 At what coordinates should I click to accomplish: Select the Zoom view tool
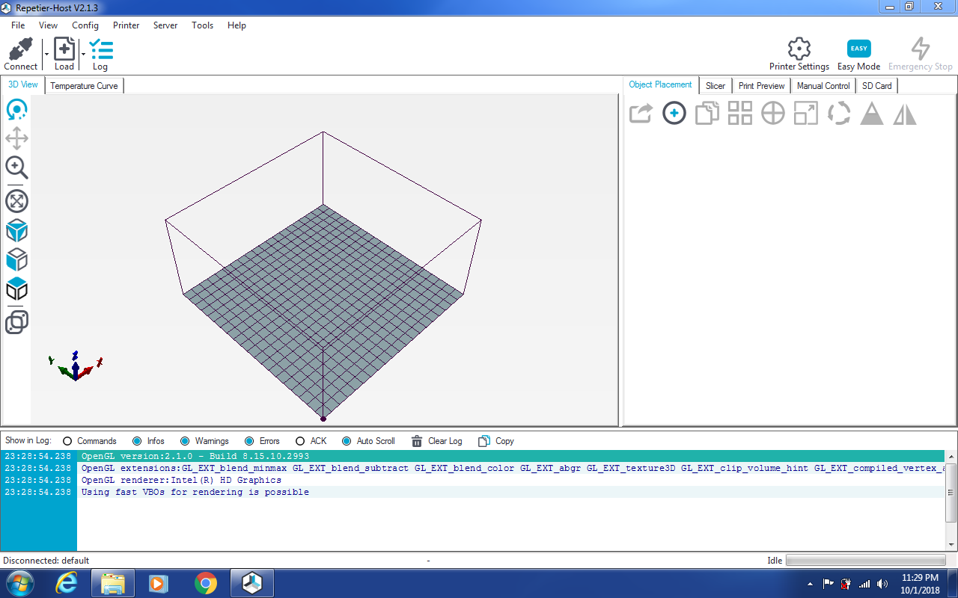coord(16,167)
